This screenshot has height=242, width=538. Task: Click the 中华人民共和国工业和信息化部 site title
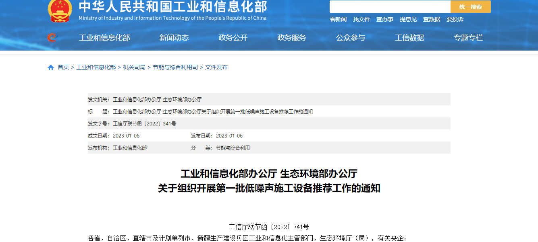172,6
